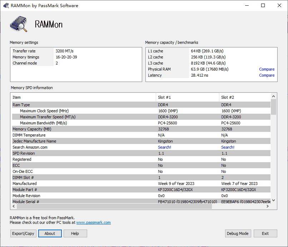Open the www.passmark.com link
Screen dimensions: 288x247
tap(94, 222)
